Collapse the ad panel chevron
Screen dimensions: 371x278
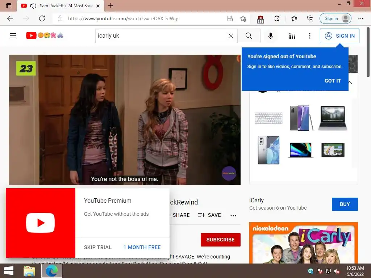click(350, 83)
